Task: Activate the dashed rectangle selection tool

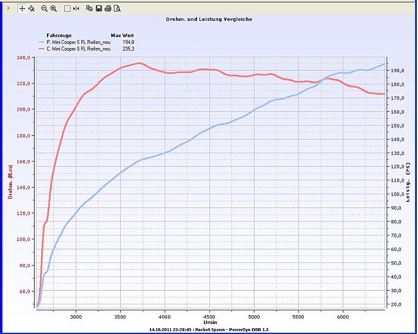Action: click(x=67, y=8)
